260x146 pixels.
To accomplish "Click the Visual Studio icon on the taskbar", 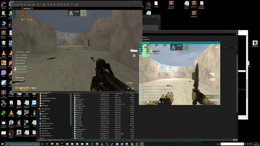I will [122, 144].
